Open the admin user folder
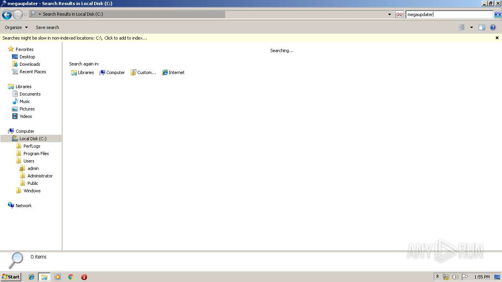Viewport: 502px width, 282px height. [x=33, y=168]
